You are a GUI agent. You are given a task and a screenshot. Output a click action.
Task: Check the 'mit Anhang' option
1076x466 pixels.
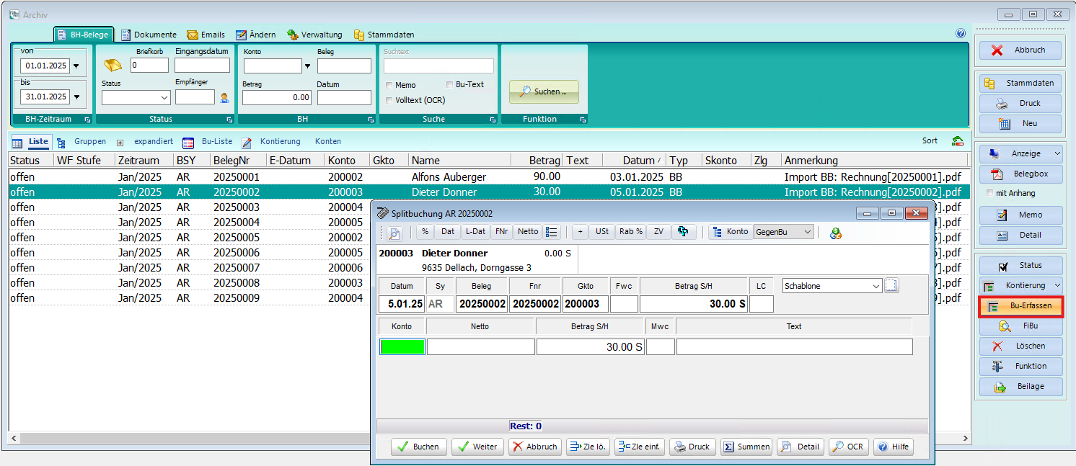point(990,193)
